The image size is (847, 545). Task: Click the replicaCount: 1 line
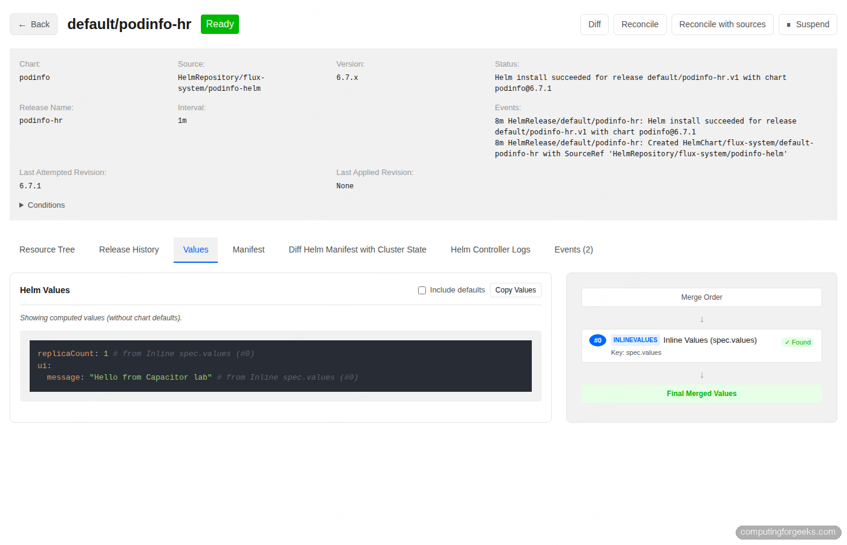point(146,354)
